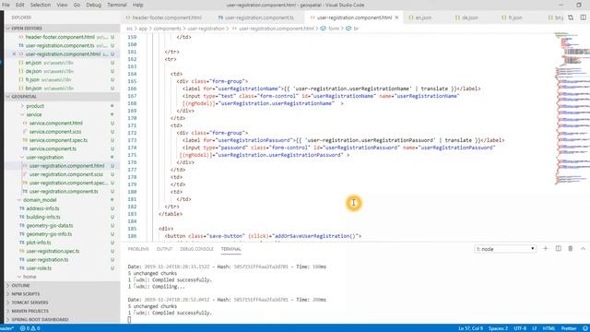590x332 pixels.
Task: Change end of line sequence LF
Action: [535, 328]
